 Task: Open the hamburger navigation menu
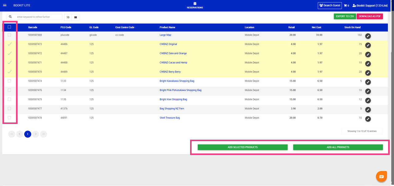point(5,6)
